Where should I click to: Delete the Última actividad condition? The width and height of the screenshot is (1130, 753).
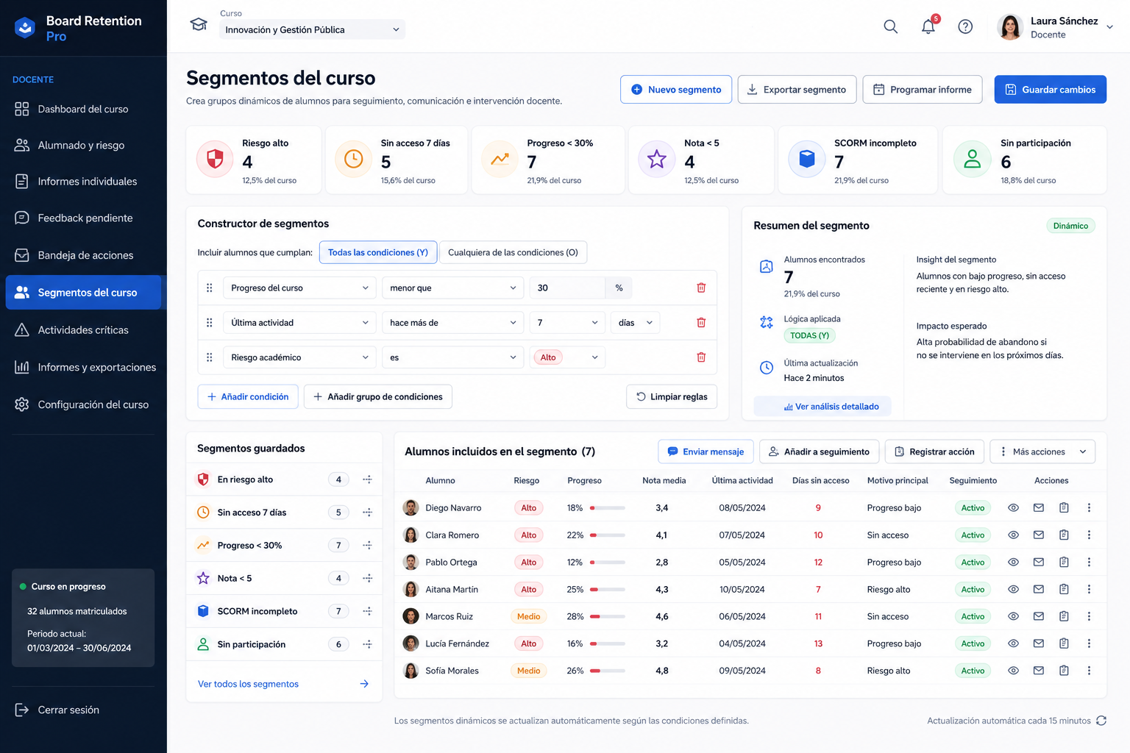[x=701, y=322]
